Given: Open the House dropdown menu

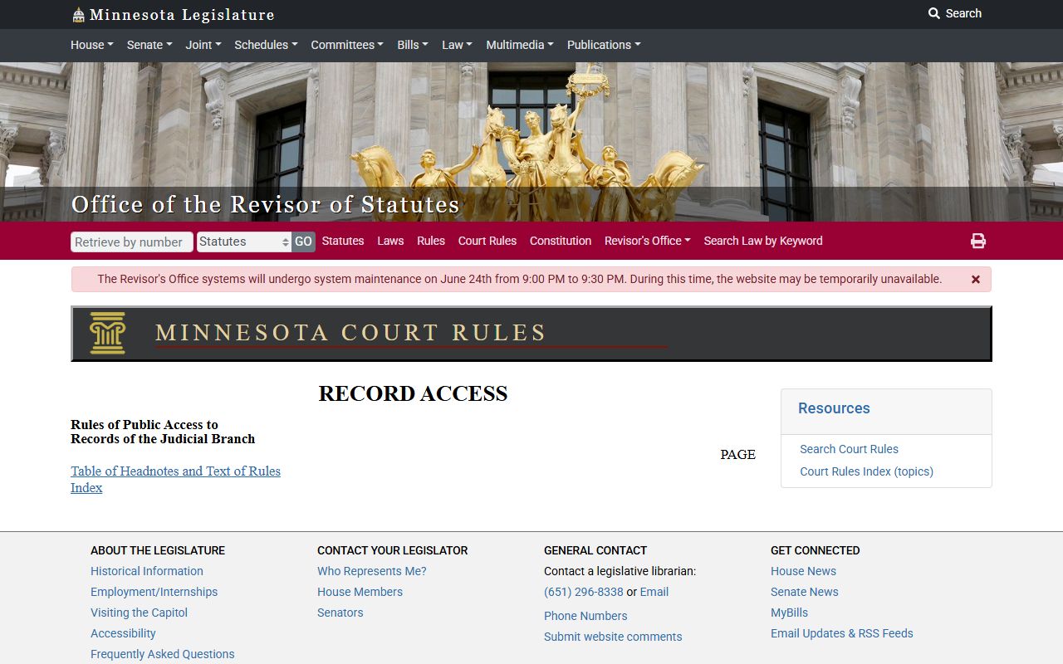Looking at the screenshot, I should click(x=92, y=45).
